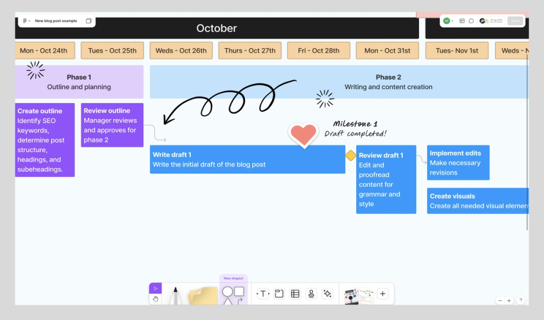This screenshot has width=544, height=320.
Task: Rename the file New blog post example
Action: (57, 21)
